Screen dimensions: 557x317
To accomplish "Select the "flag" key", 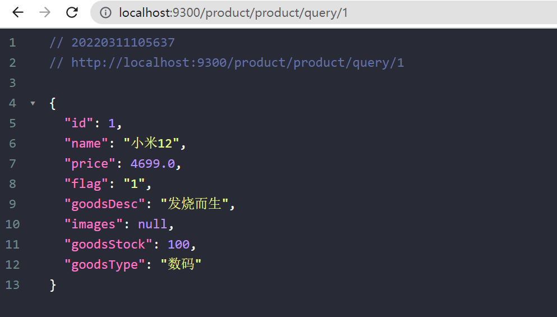I will [x=86, y=184].
